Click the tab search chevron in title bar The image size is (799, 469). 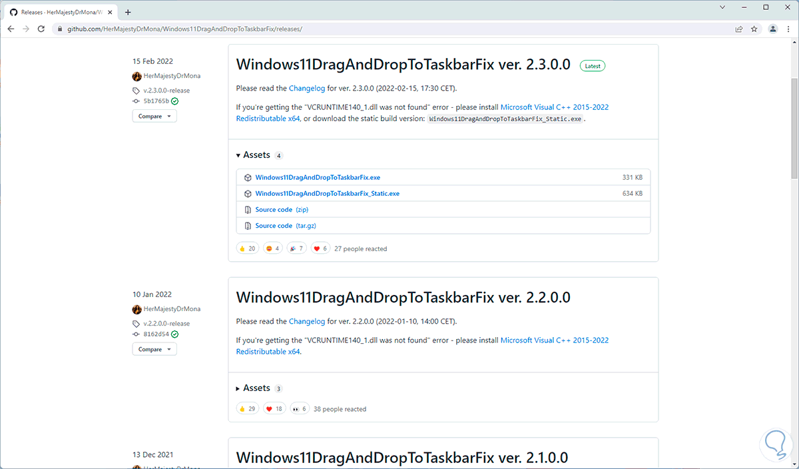click(x=723, y=7)
